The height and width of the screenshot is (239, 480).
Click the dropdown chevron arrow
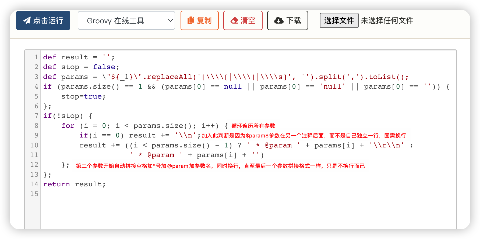click(170, 20)
